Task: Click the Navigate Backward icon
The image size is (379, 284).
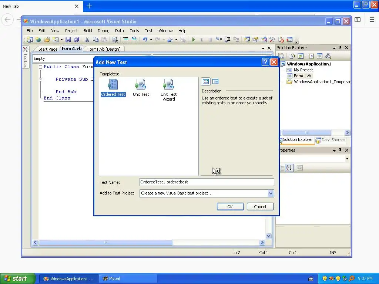Action: click(x=170, y=40)
